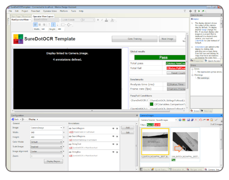Delete the StringBox annotation with X
The width and height of the screenshot is (229, 180).
coord(117,152)
